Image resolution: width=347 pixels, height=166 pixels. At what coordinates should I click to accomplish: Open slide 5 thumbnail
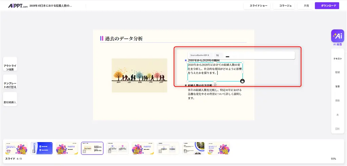118,148
